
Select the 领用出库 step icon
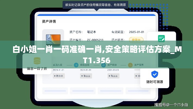pyautogui.click(x=76, y=65)
